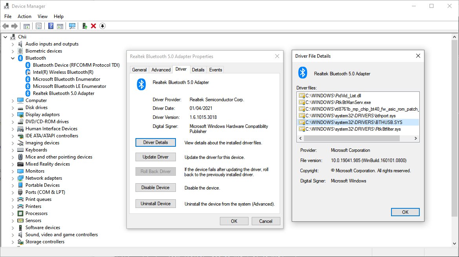The width and height of the screenshot is (459, 257).
Task: Expand the Disk drives category
Action: tap(12, 107)
